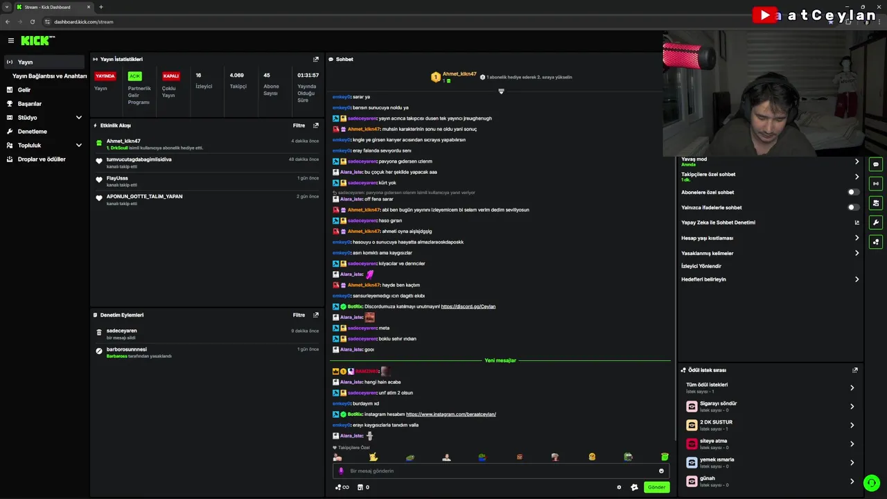Click the KICK logo
Viewport: 887px width, 499px height.
click(37, 41)
